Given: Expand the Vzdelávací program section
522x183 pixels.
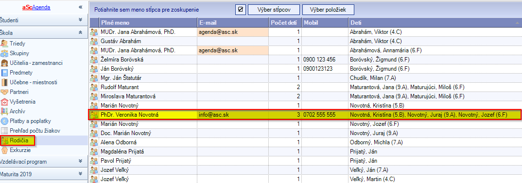Looking at the screenshot, I should [80, 161].
